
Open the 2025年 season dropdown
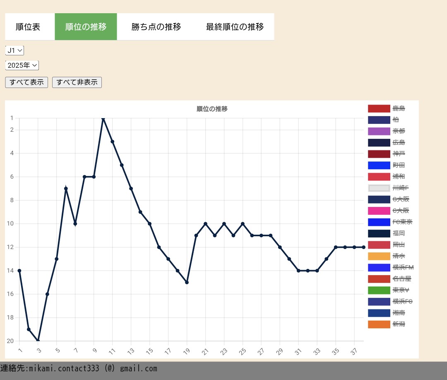pos(22,65)
